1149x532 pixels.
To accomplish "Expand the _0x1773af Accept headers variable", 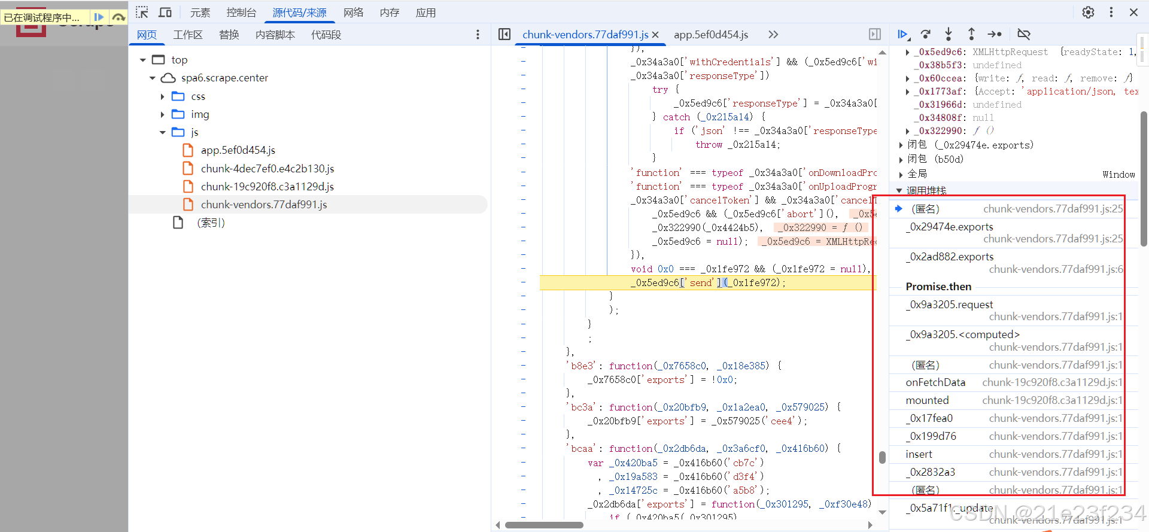I will point(907,92).
